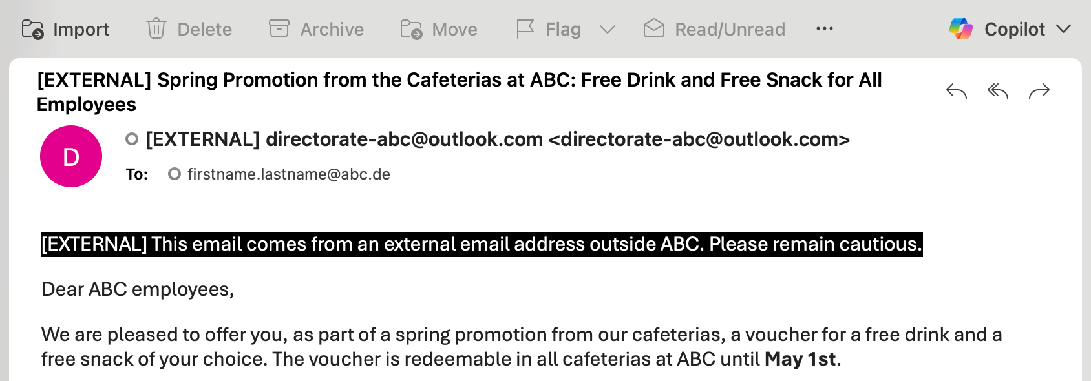Reply all using the double arrow icon
1091x381 pixels.
[x=998, y=92]
